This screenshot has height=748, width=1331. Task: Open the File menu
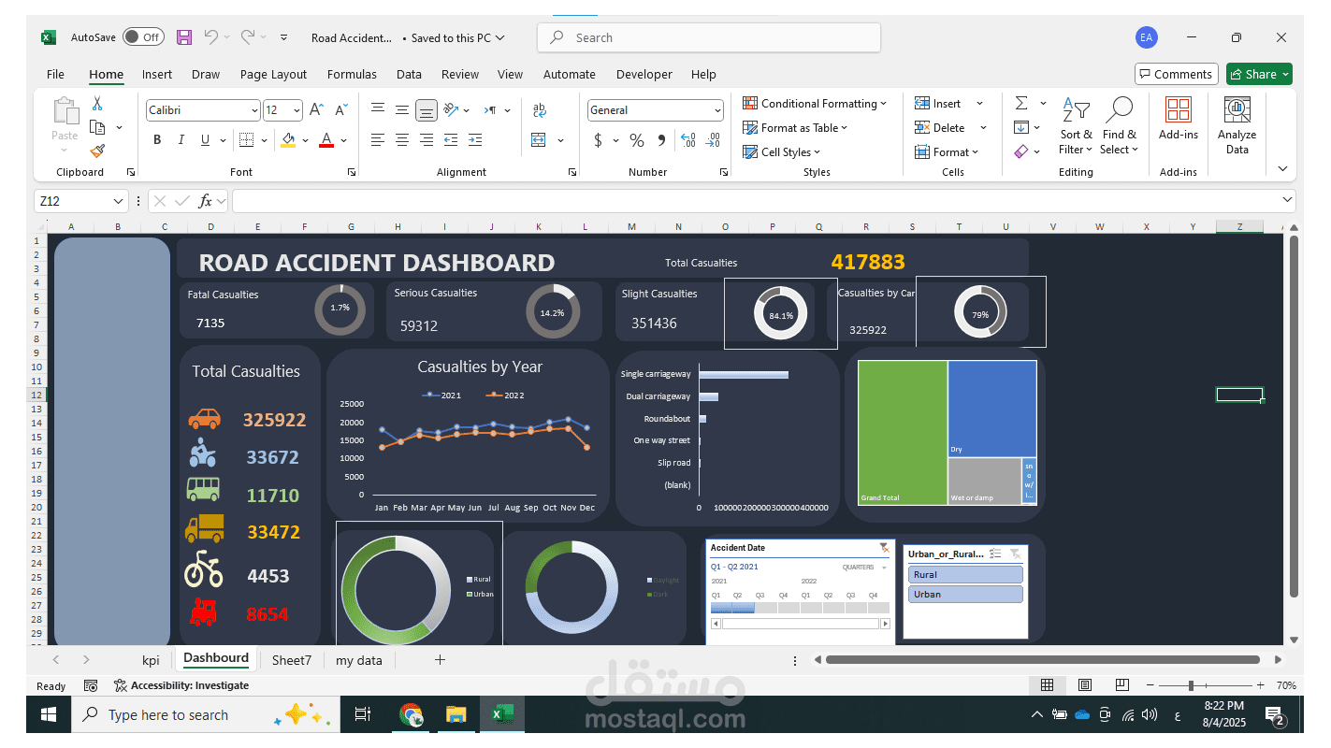pos(55,75)
